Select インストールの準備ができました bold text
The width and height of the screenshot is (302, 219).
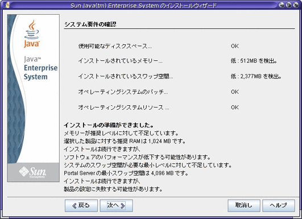coord(109,125)
